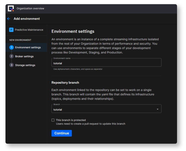Click the pull request description under the checkbox

tap(90, 124)
